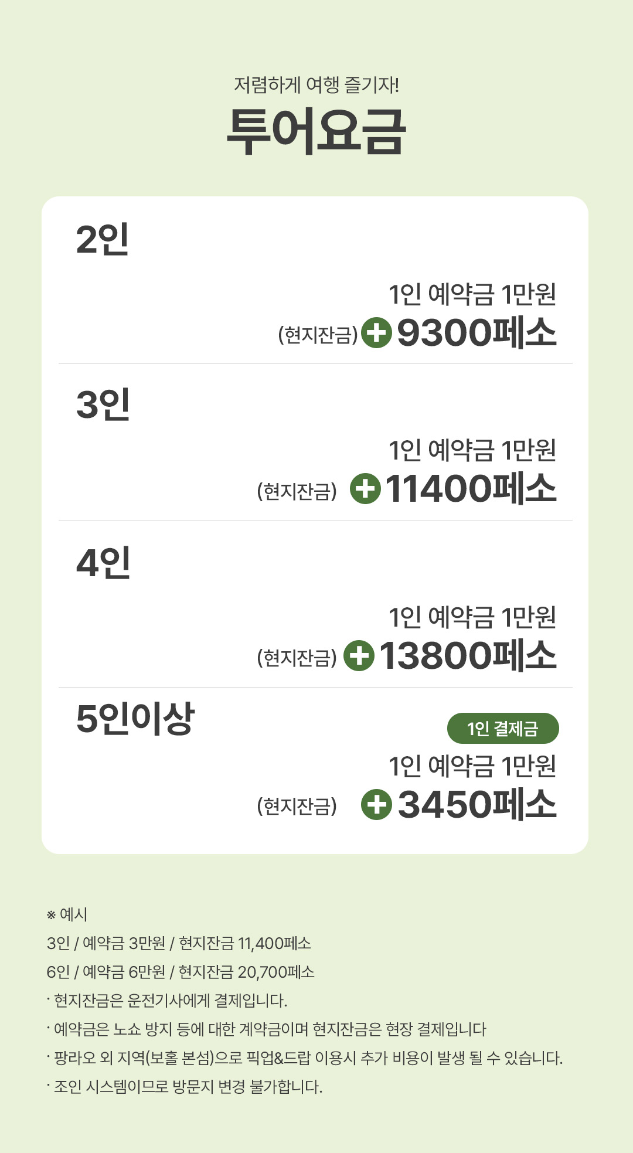Select the 3인 pricing heading
This screenshot has height=1153, width=633.
103,404
